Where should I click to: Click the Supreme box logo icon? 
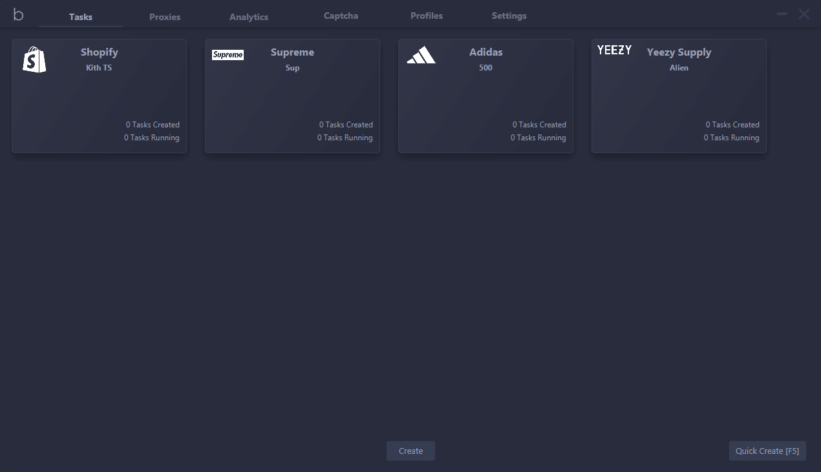(x=228, y=55)
